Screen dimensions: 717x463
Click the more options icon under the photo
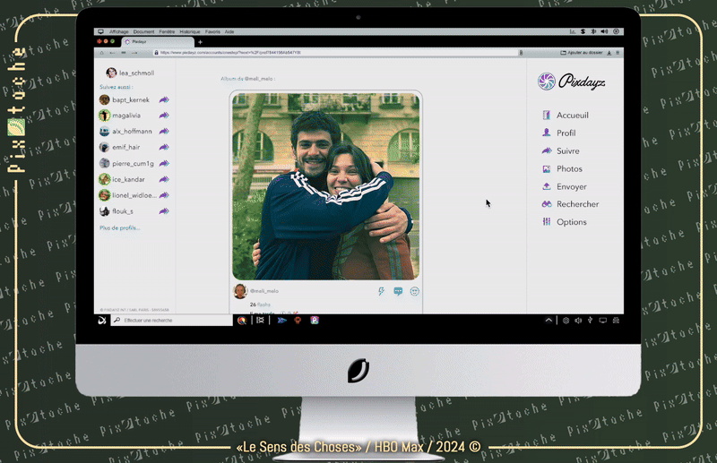pyautogui.click(x=415, y=291)
